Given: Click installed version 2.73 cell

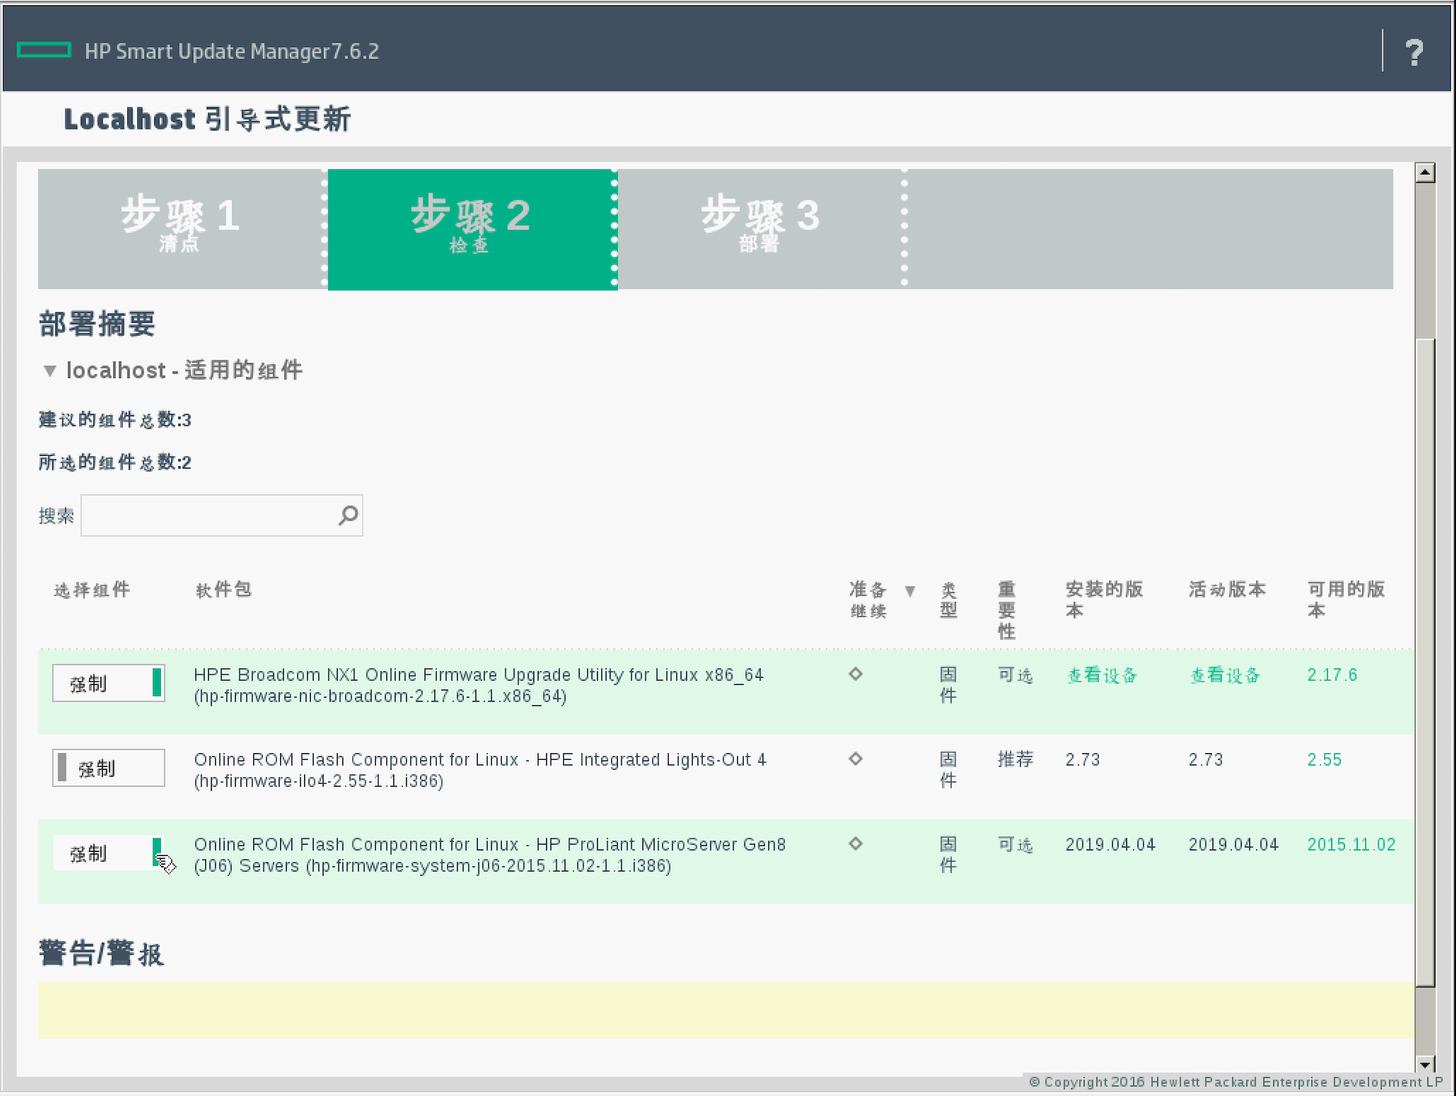Looking at the screenshot, I should [x=1083, y=759].
